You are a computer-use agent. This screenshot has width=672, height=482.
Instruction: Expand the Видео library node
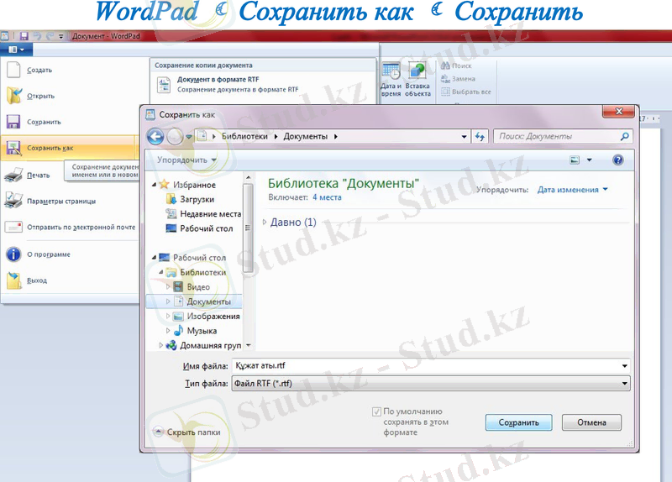coord(168,286)
